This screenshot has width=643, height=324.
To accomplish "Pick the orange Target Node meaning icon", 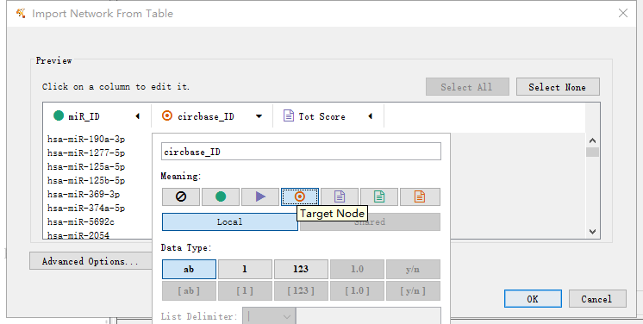I will pos(300,196).
